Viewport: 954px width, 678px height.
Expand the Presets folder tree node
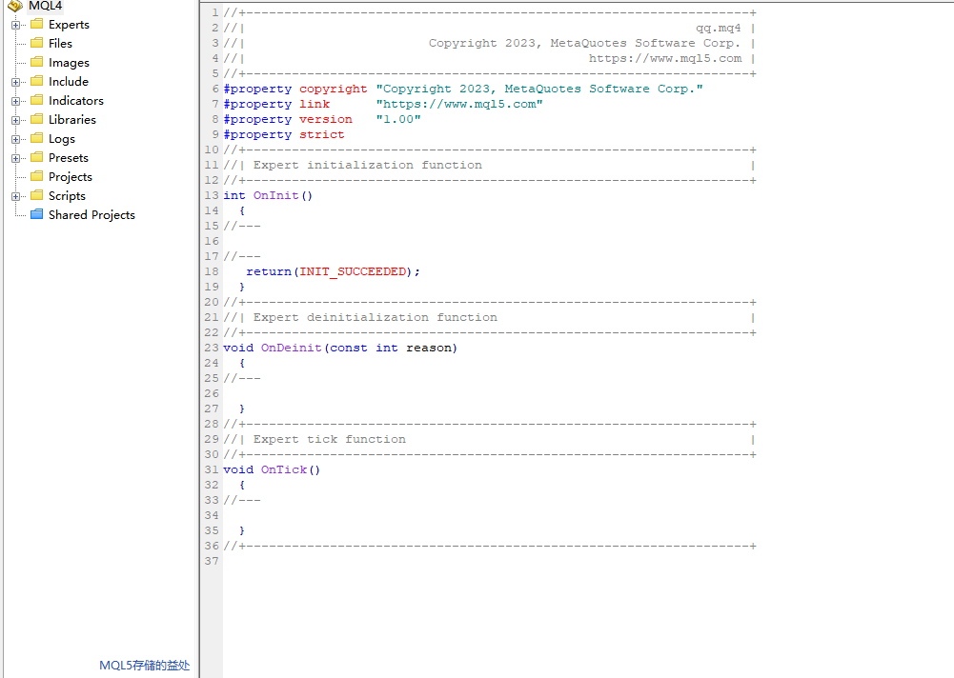pos(16,158)
